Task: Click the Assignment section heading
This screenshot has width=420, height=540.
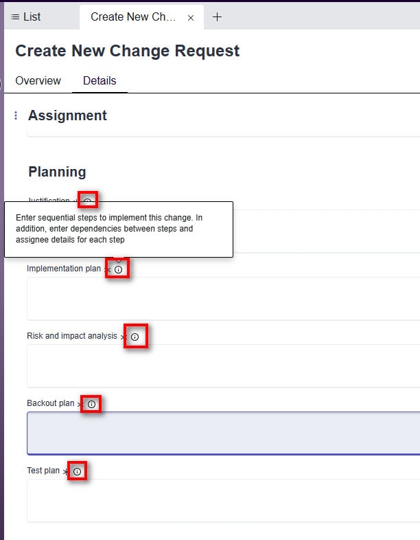Action: pos(67,115)
